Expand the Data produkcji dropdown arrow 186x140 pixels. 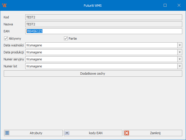click(180, 52)
